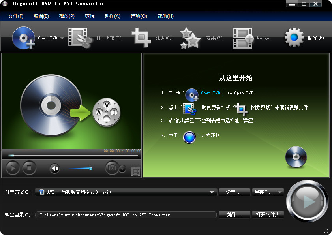Click the Open DVD disc icon in toolbar
332x235 pixels.
click(24, 38)
